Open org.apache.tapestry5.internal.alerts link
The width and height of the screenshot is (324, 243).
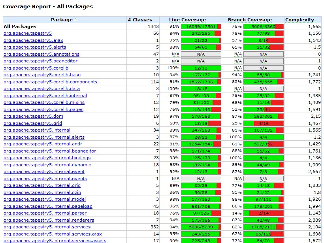tap(44, 137)
